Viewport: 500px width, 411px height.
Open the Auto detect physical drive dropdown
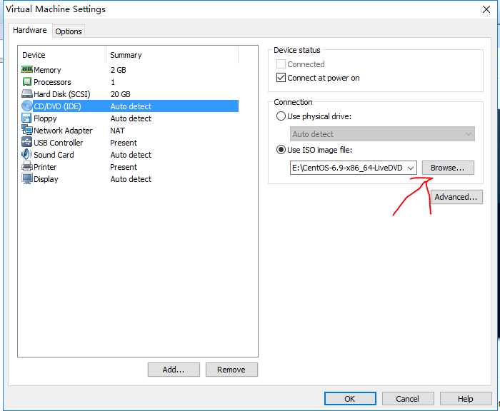coord(382,134)
